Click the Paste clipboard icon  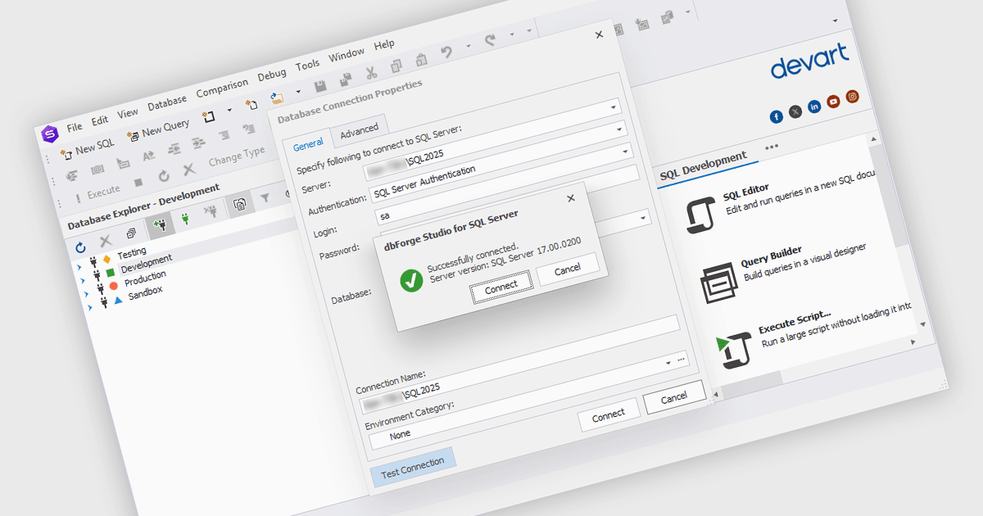pyautogui.click(x=421, y=60)
